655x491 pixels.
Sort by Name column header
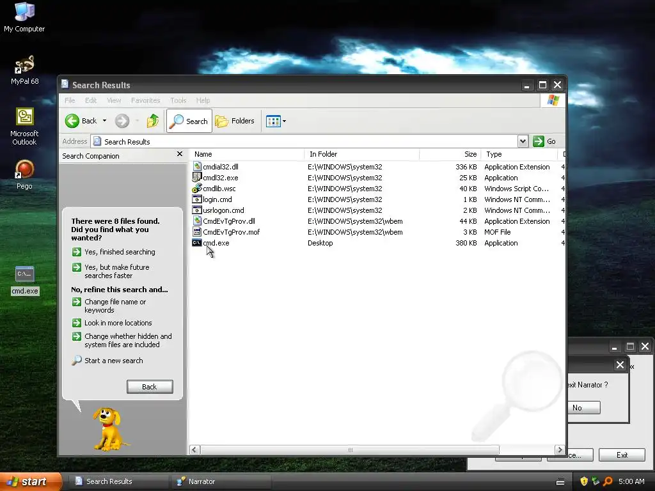tap(248, 154)
